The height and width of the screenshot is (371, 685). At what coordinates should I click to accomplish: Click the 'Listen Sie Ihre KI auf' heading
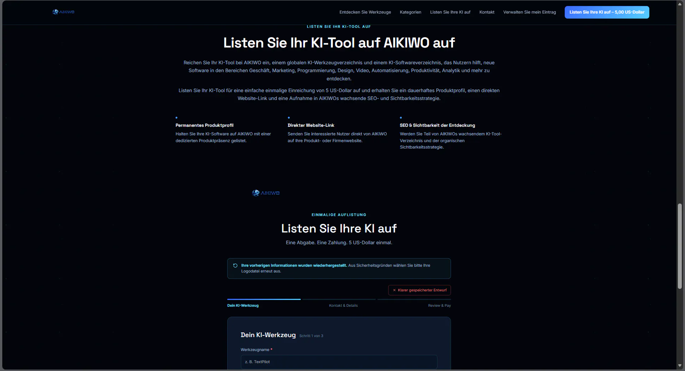point(339,229)
